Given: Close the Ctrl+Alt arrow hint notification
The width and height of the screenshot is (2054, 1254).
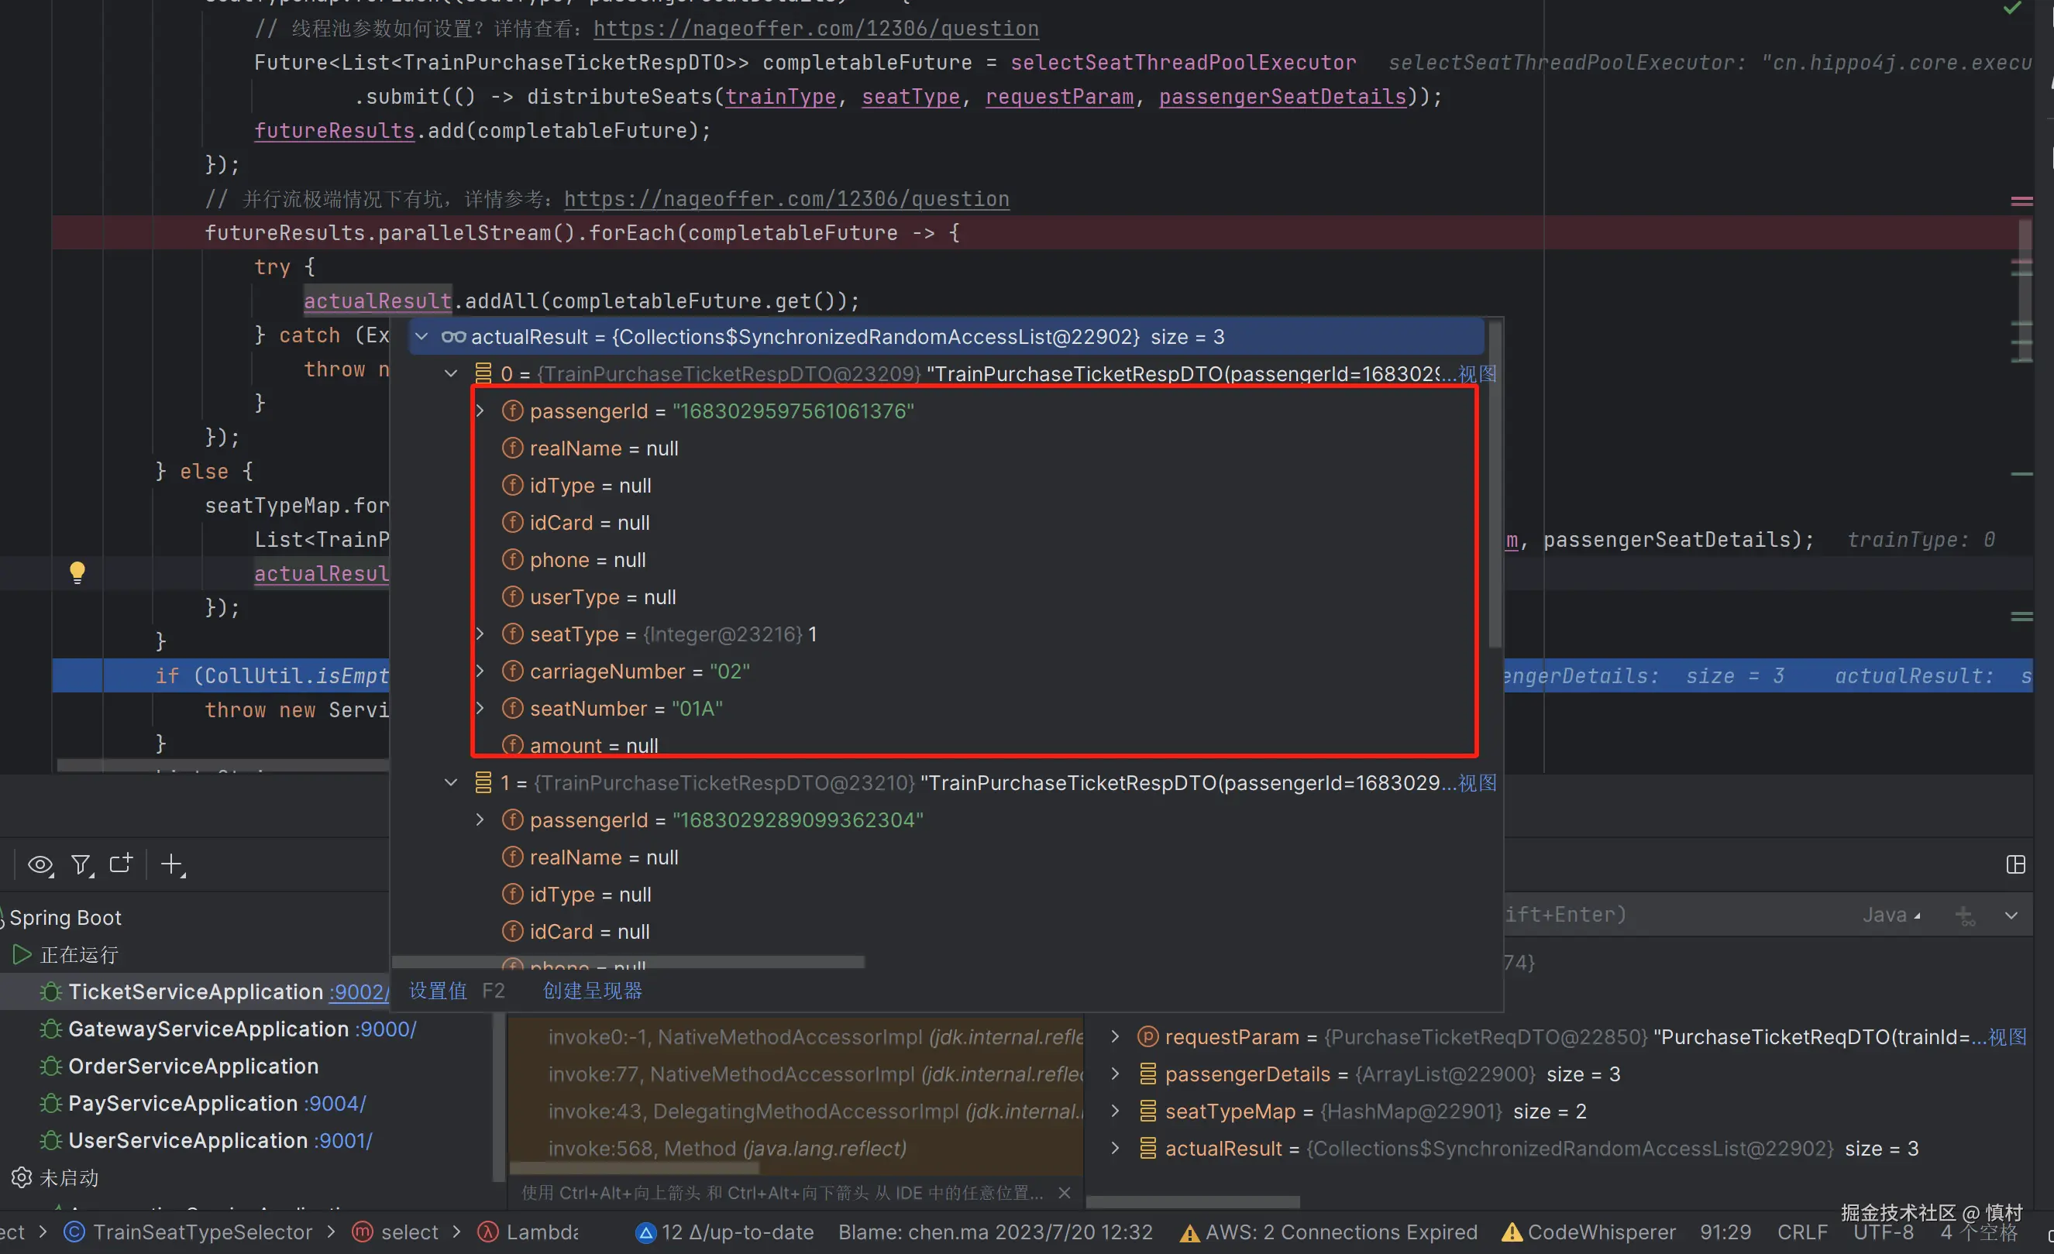Looking at the screenshot, I should click(1065, 1193).
